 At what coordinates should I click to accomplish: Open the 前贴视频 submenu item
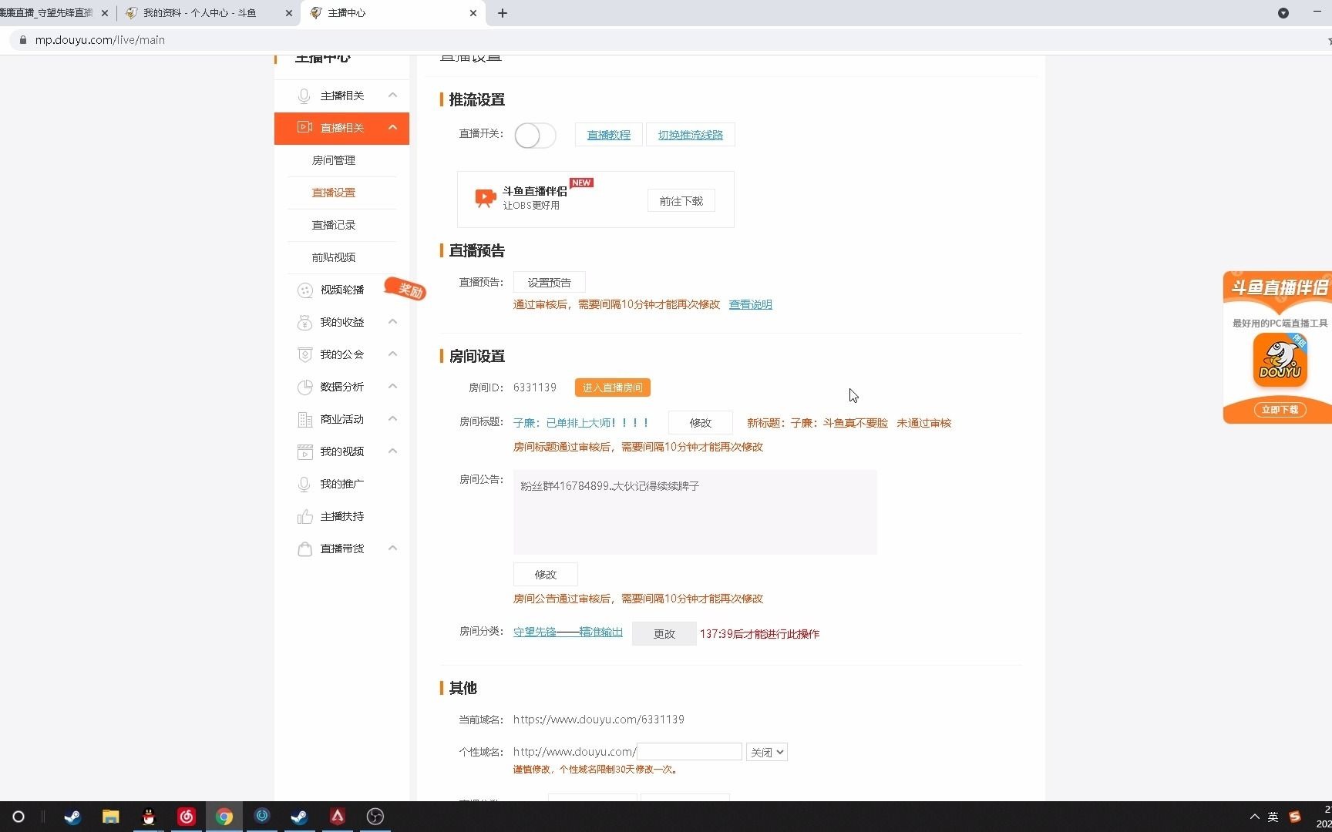[334, 257]
